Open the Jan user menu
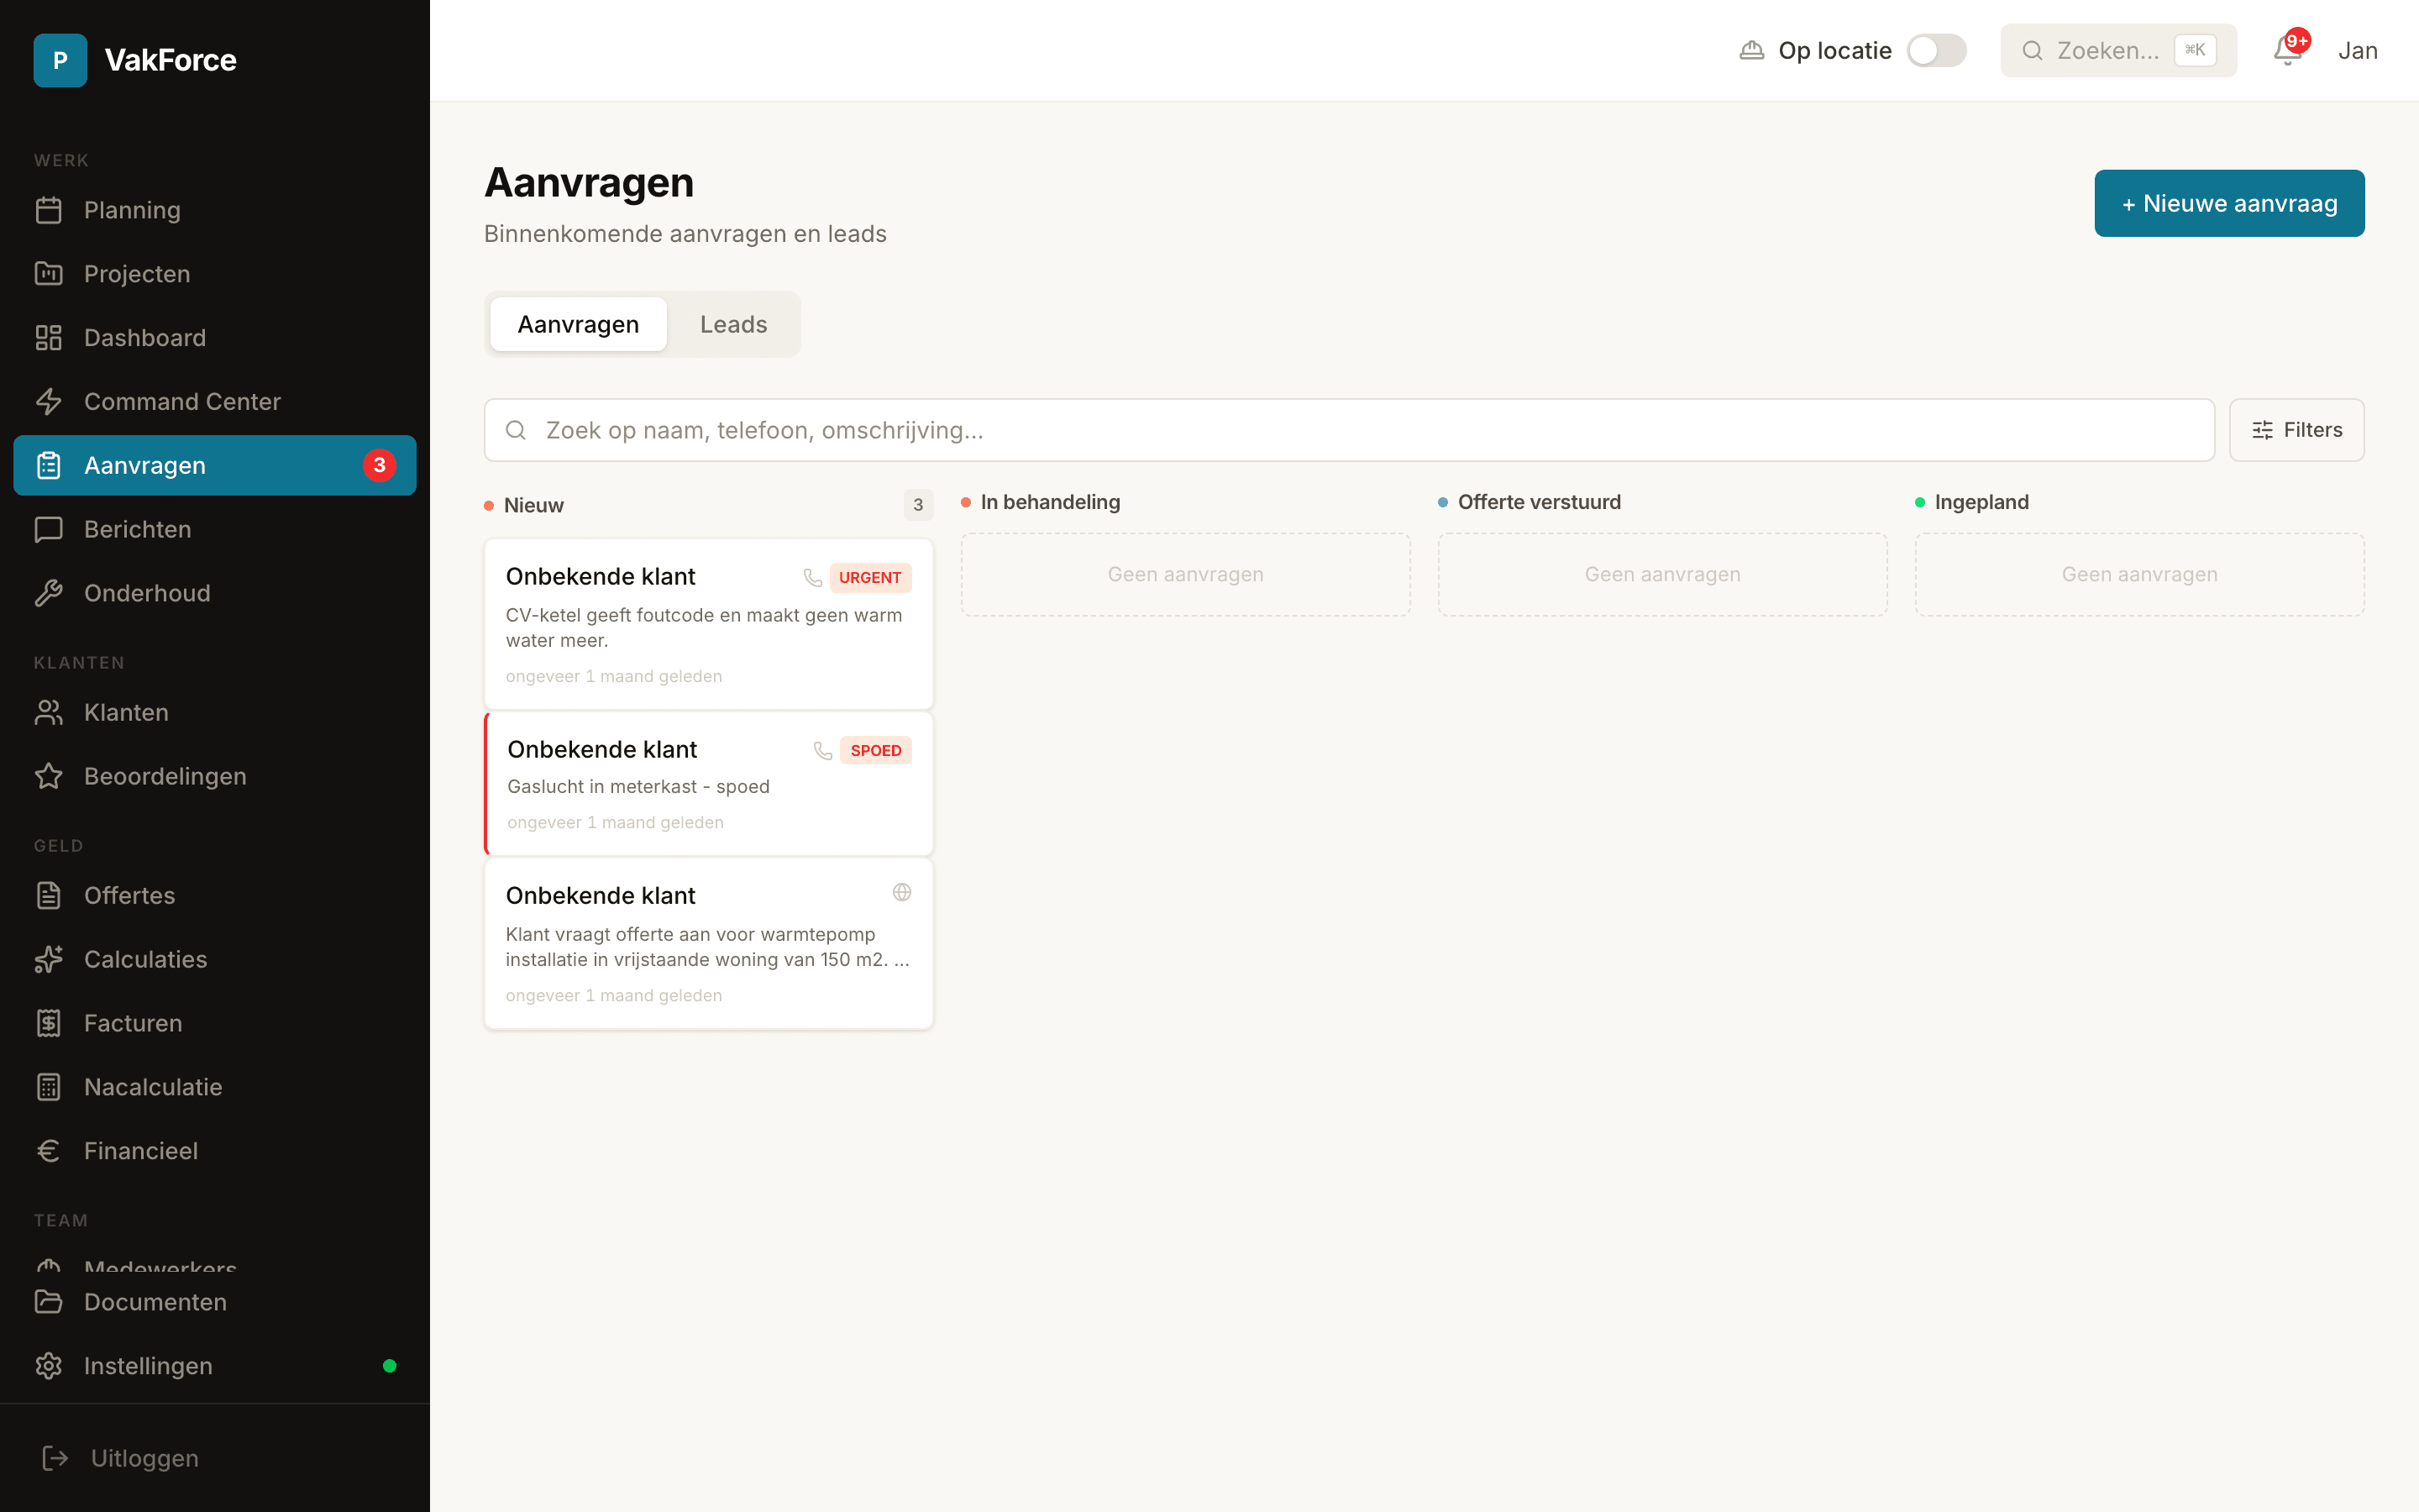The image size is (2419, 1512). tap(2357, 51)
